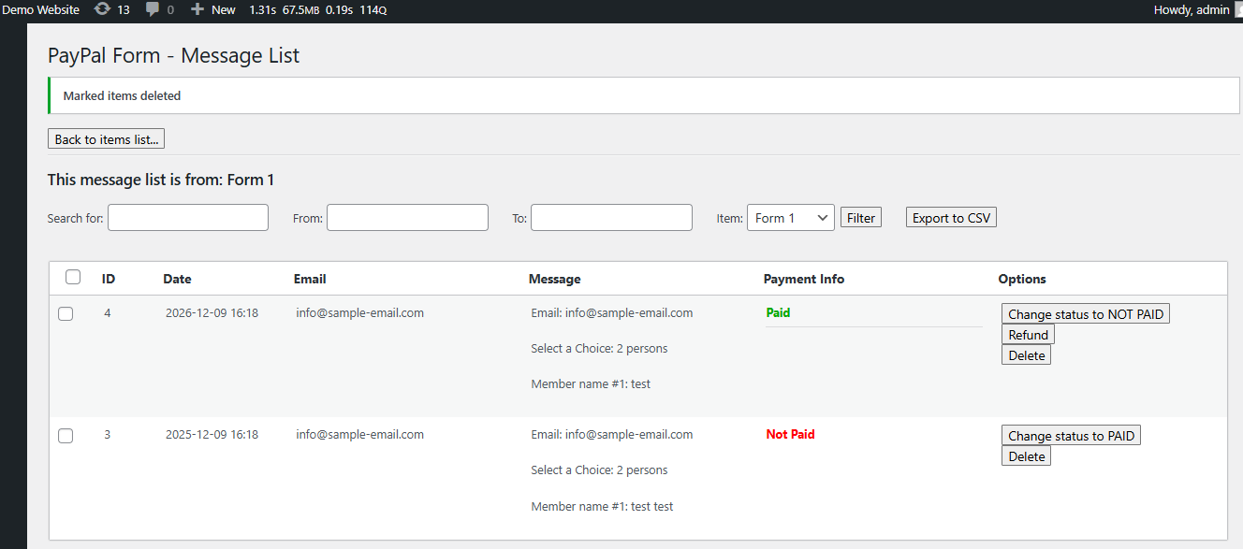Change status to PAID for ID 3
Viewport: 1243px width, 549px height.
(x=1071, y=436)
